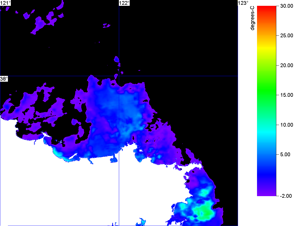Click the 15.00 colorbar value
Screen dimensions: 308x226
coord(287,95)
